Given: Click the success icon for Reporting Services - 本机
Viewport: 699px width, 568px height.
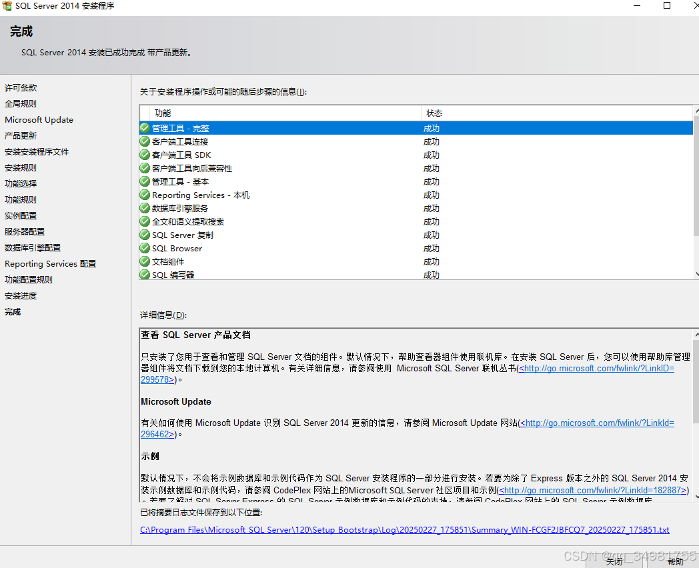Looking at the screenshot, I should point(144,195).
